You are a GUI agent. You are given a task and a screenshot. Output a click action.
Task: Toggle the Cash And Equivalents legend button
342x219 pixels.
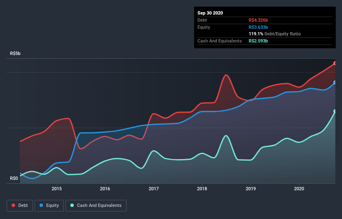click(x=96, y=206)
